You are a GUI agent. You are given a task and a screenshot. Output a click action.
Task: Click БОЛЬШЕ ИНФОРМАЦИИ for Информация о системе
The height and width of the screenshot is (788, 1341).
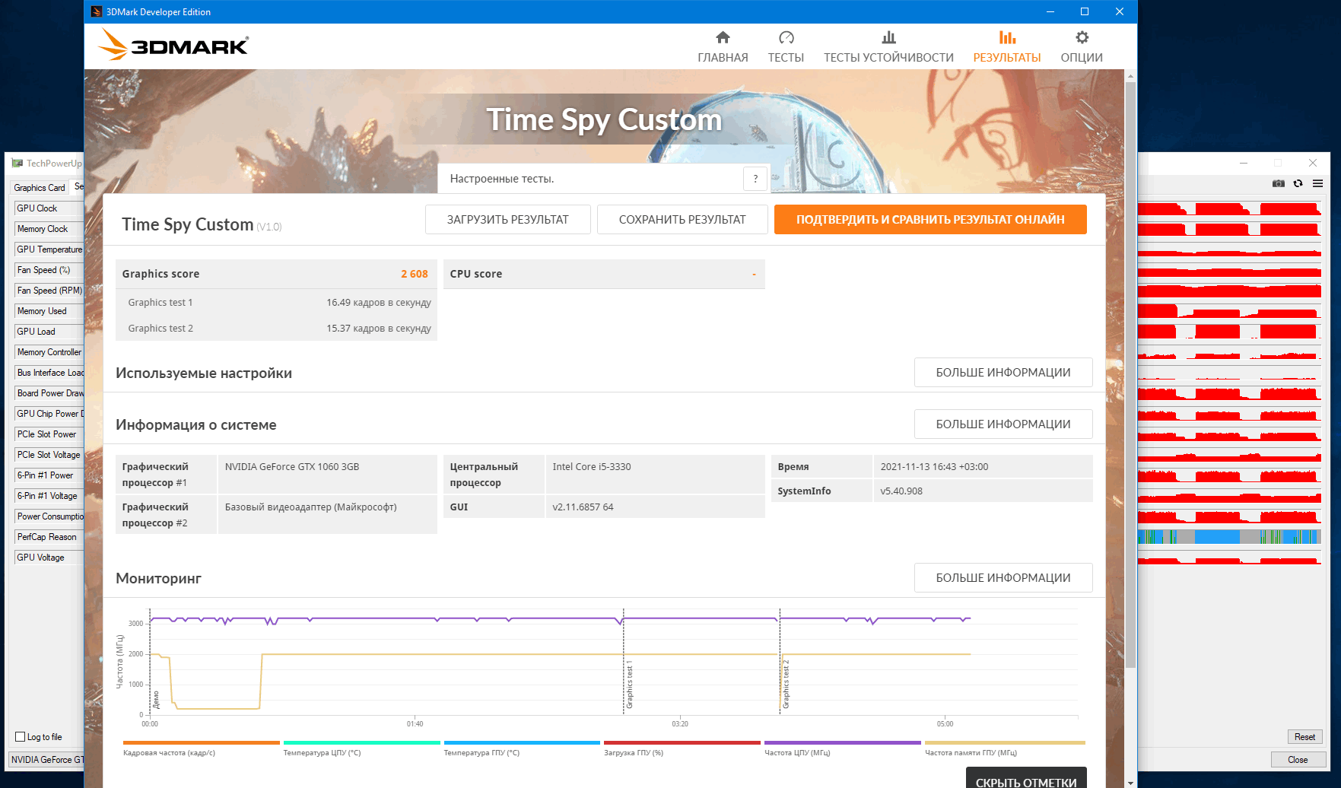pyautogui.click(x=1003, y=424)
